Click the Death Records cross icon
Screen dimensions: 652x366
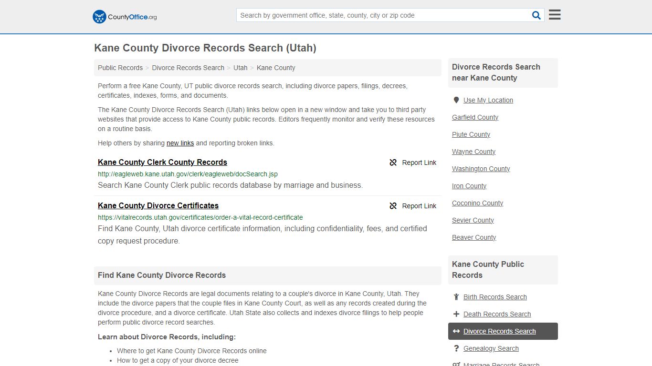[x=456, y=314]
